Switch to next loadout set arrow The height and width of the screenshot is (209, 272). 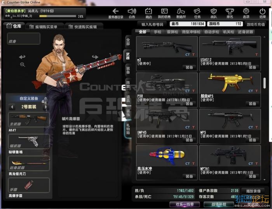[45, 107]
